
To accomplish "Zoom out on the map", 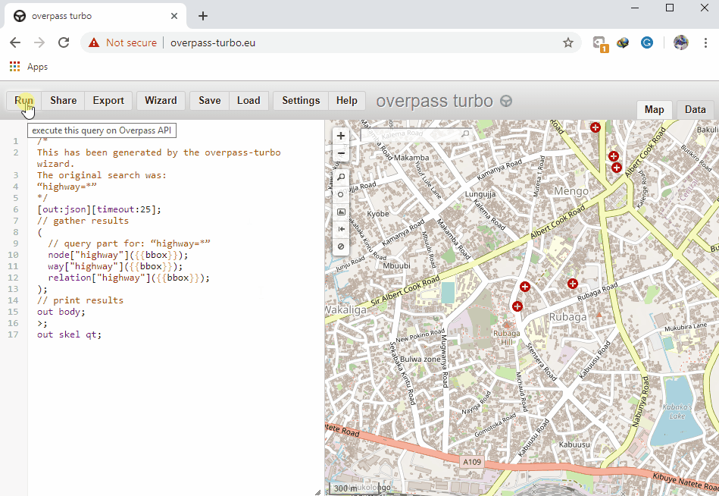I will point(341,154).
